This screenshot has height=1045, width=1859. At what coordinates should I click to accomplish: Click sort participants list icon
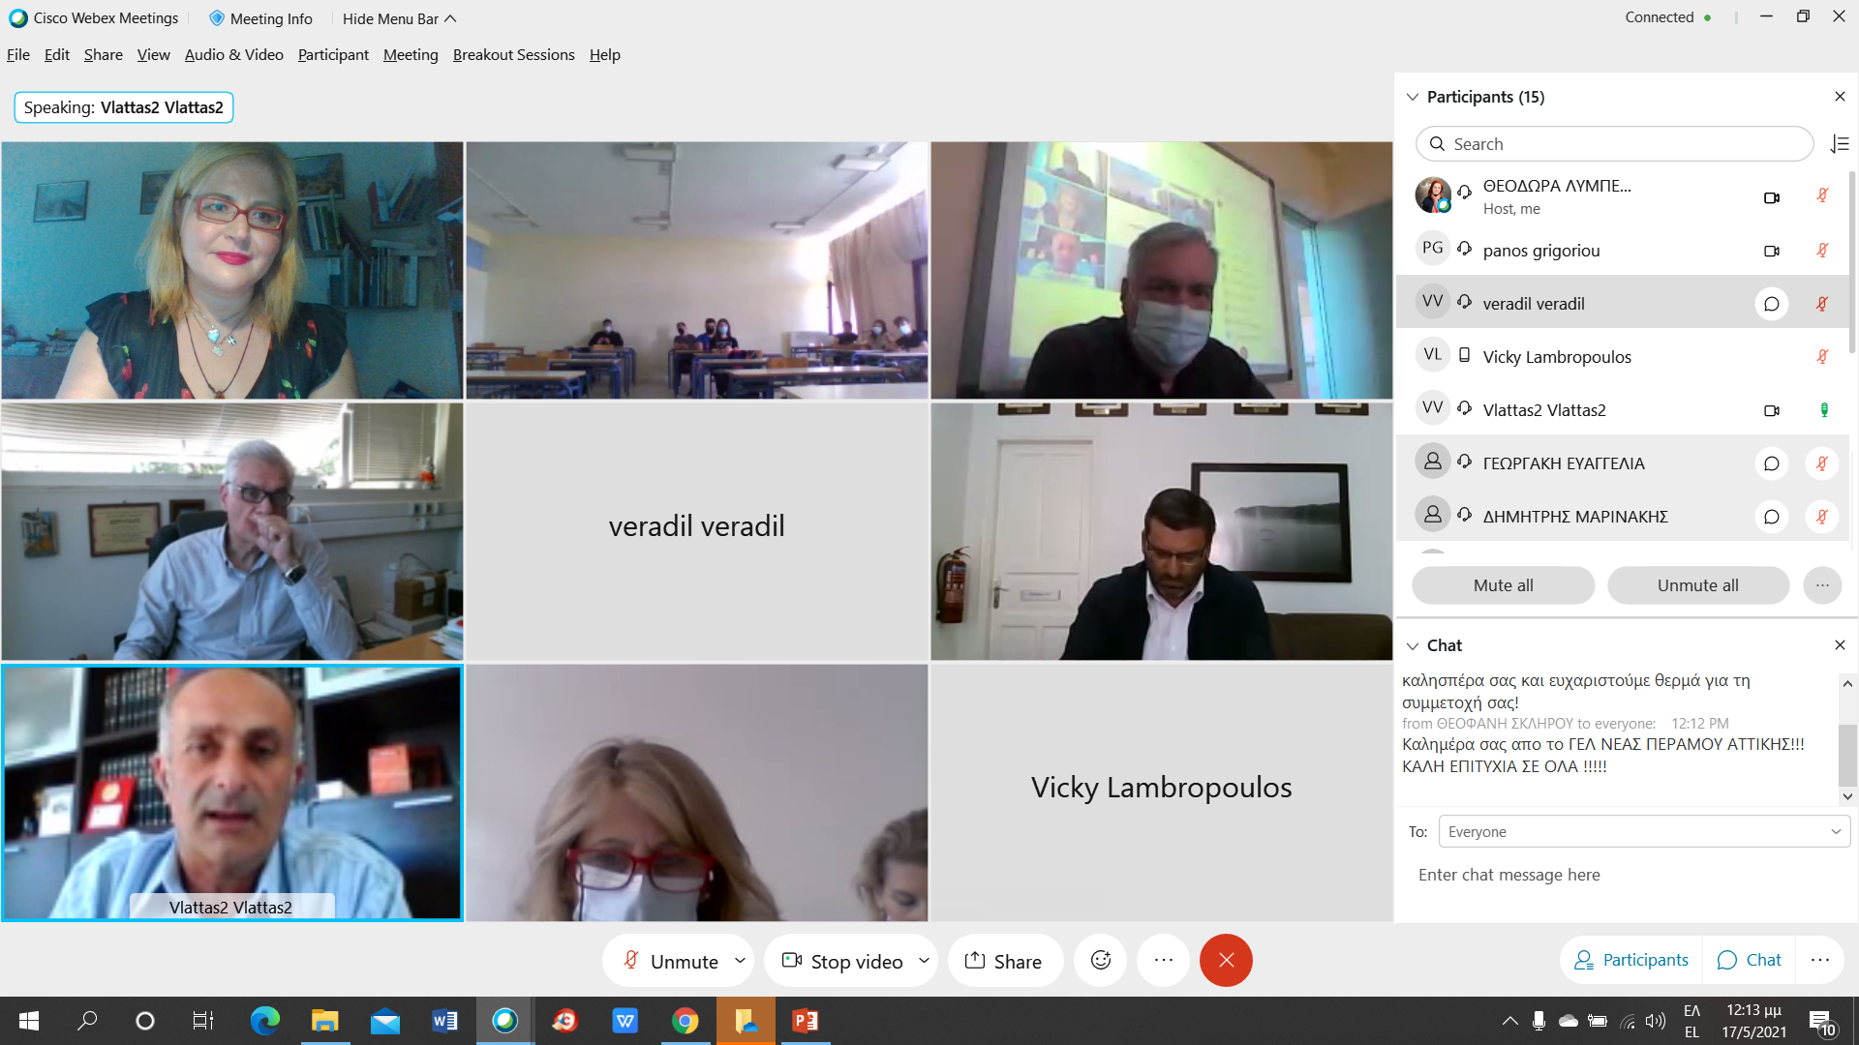(1840, 144)
